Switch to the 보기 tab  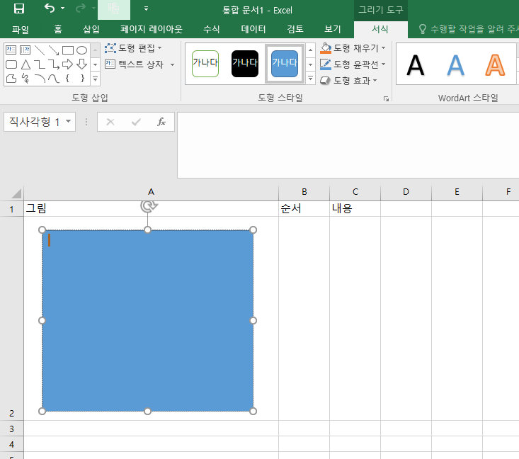pos(333,30)
